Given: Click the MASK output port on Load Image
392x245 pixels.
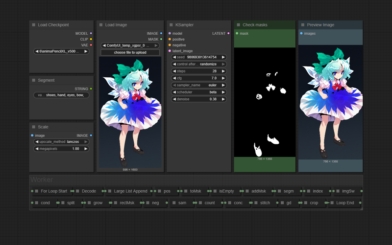Looking at the screenshot, I should pyautogui.click(x=161, y=39).
